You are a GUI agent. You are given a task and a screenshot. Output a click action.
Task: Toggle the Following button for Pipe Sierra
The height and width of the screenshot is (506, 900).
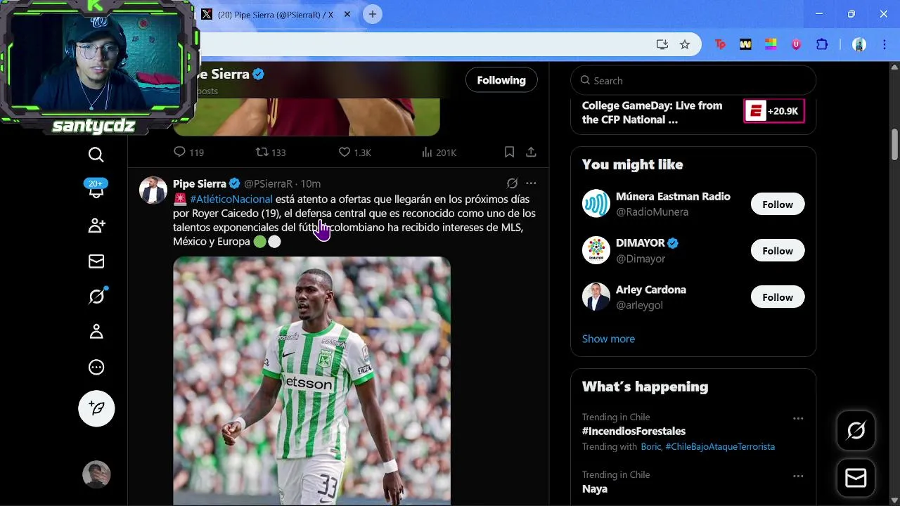(501, 80)
